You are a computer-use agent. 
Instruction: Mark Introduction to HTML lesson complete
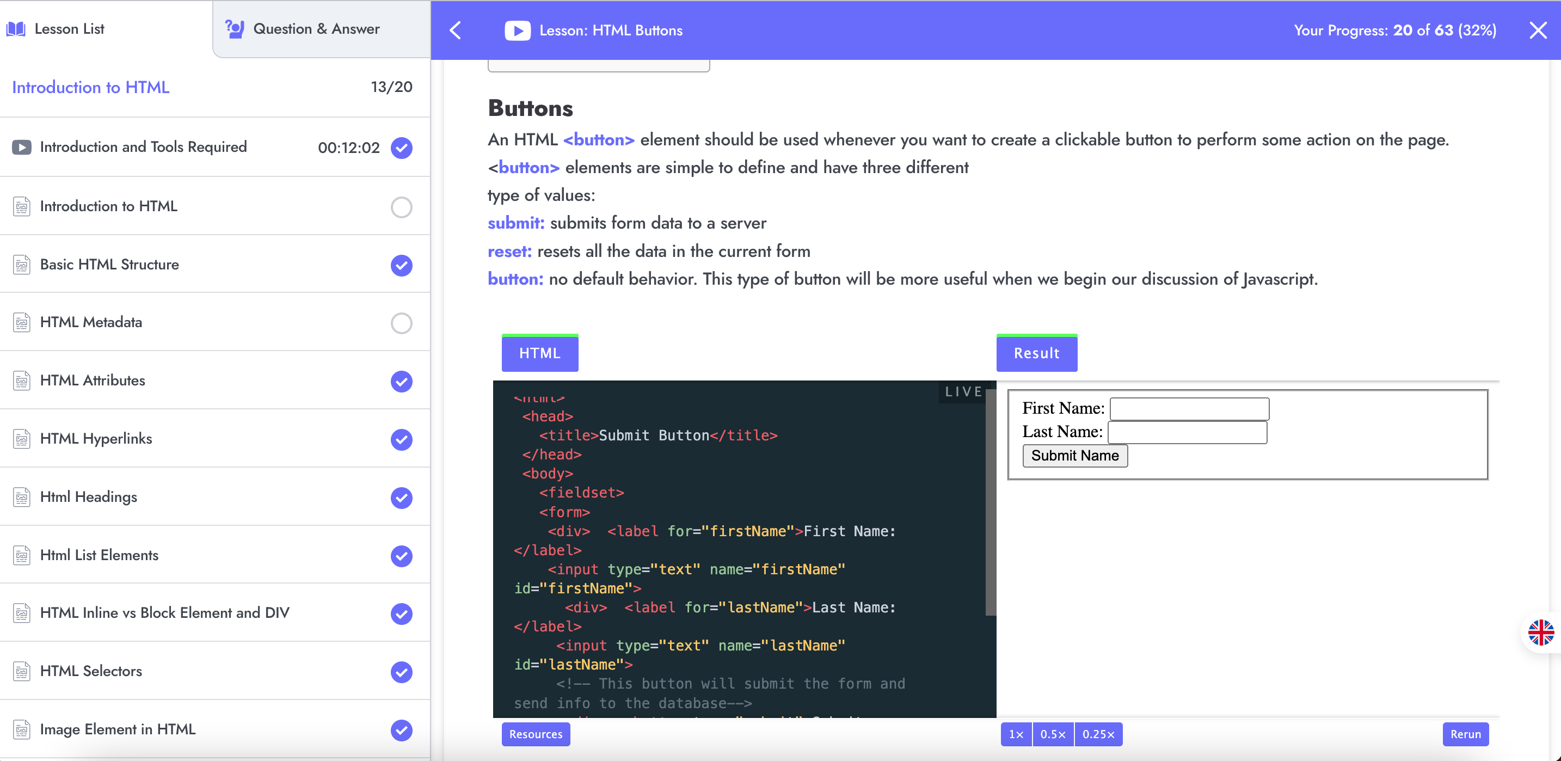coord(401,207)
